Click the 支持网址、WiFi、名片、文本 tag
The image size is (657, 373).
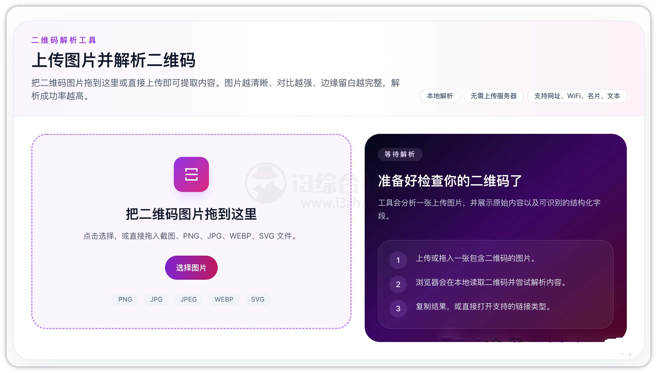click(577, 96)
